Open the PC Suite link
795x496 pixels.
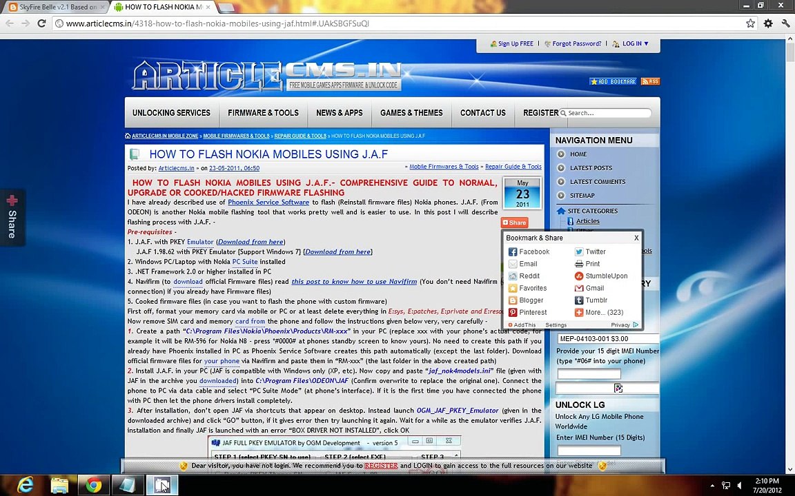(x=245, y=262)
